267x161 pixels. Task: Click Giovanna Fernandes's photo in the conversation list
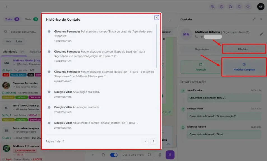click(6, 85)
